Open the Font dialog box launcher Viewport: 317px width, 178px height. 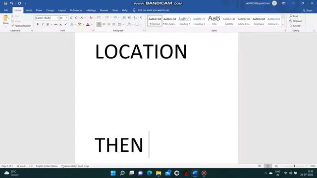[x=93, y=31]
